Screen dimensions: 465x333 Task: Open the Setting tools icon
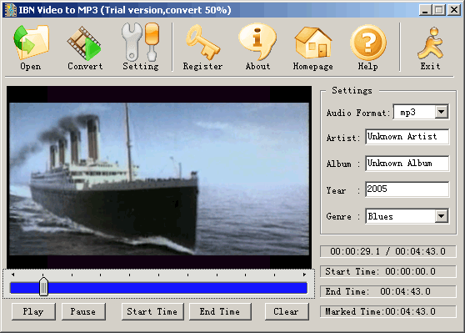(141, 43)
